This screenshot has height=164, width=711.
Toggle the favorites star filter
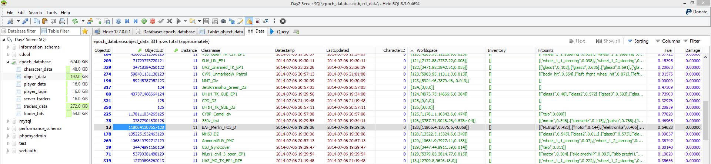(x=85, y=31)
